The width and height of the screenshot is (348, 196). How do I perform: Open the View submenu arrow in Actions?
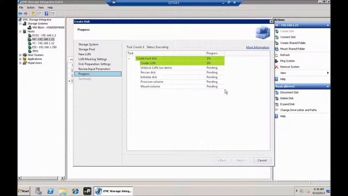[x=328, y=73]
